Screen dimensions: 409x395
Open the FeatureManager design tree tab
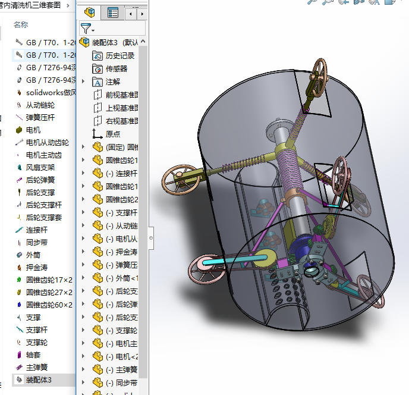click(89, 12)
